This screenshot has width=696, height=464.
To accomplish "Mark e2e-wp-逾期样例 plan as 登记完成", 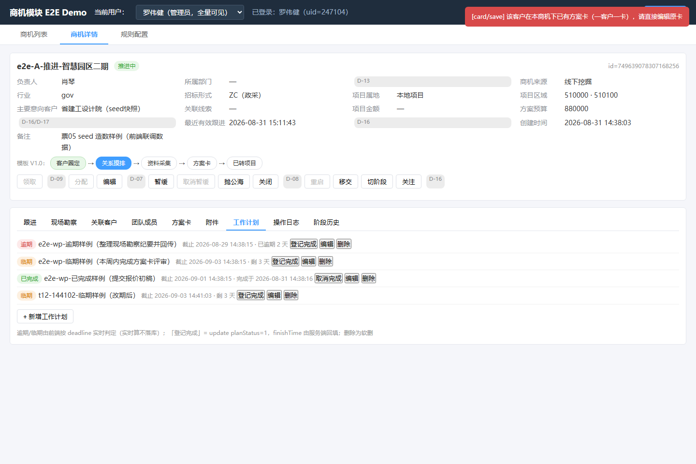I will pos(304,244).
